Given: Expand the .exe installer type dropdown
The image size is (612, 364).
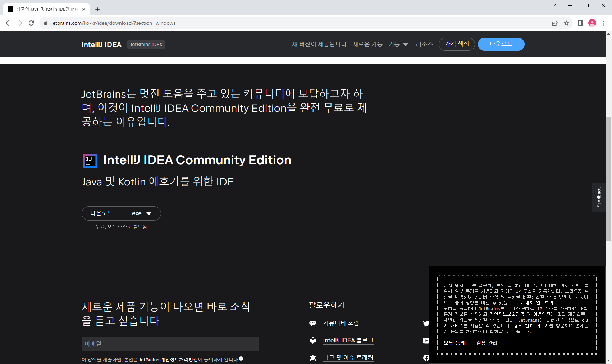Looking at the screenshot, I should click(x=141, y=213).
